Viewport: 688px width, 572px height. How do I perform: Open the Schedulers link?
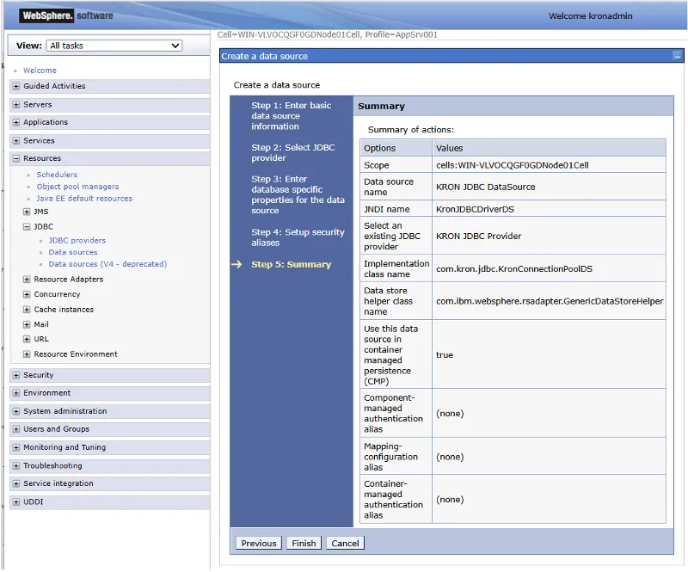click(x=57, y=175)
